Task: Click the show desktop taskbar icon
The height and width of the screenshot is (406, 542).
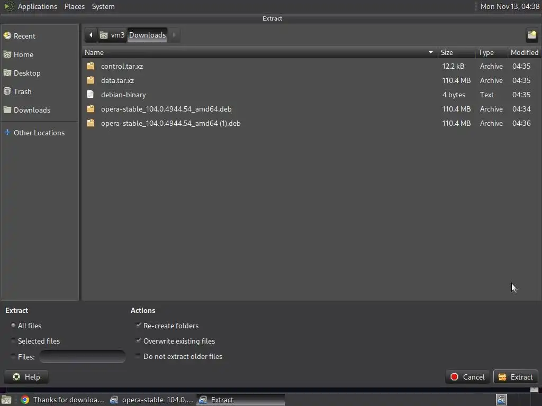Action: coord(6,400)
